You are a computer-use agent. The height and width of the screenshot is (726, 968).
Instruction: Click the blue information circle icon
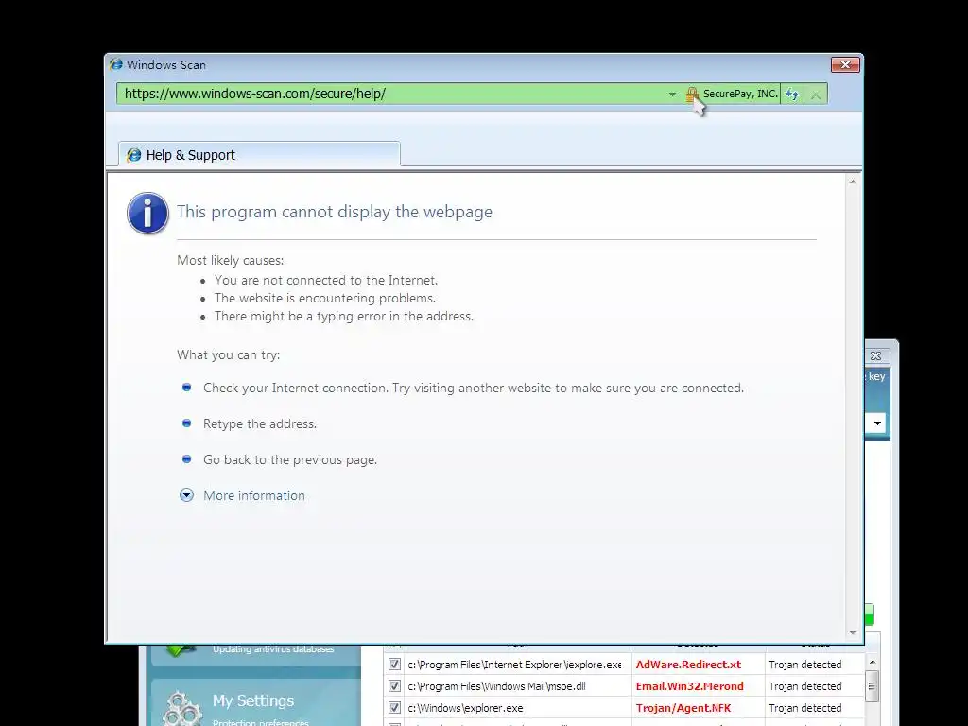tap(147, 213)
